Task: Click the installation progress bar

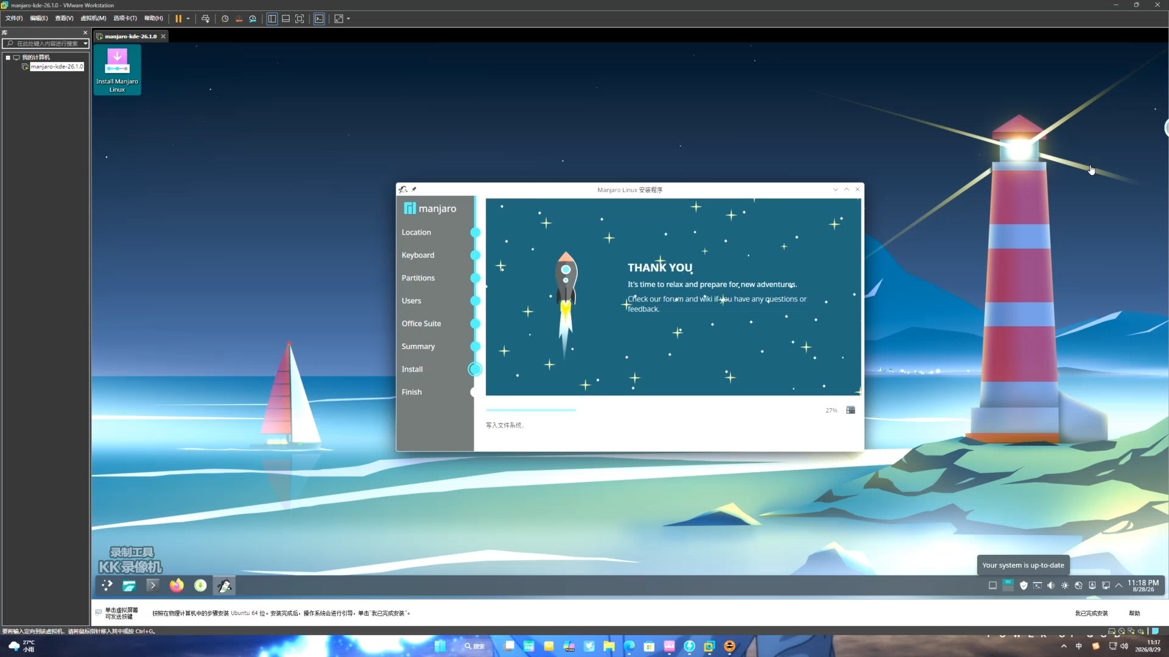Action: click(x=651, y=411)
